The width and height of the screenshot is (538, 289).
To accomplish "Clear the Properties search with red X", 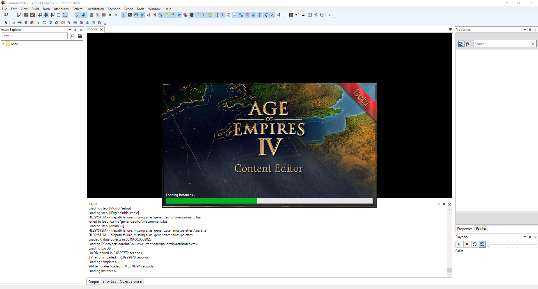I will click(x=533, y=44).
